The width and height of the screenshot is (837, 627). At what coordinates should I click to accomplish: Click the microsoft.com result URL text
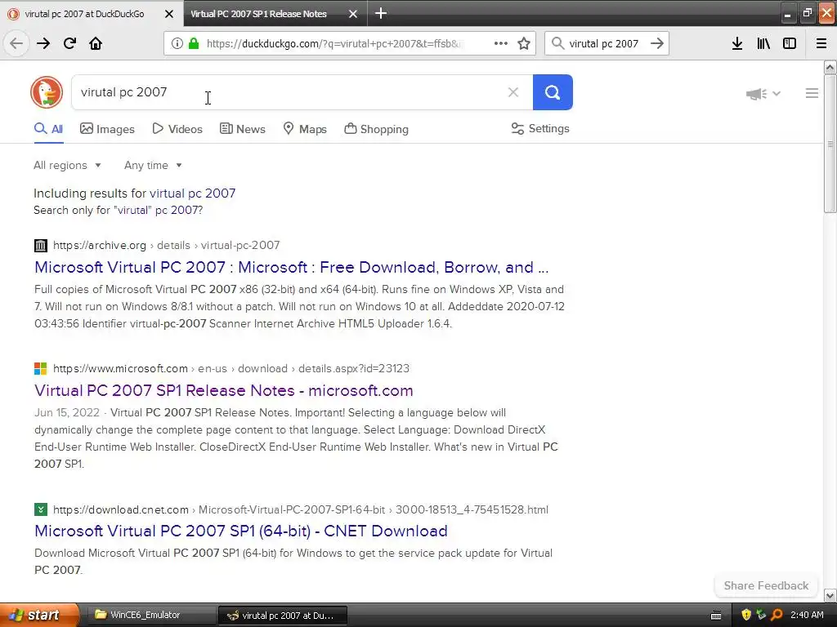coord(231,368)
